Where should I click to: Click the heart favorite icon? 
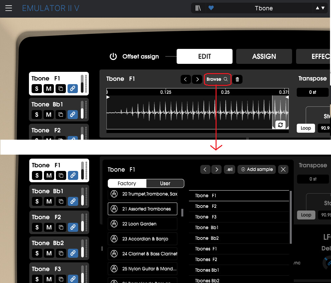click(211, 8)
